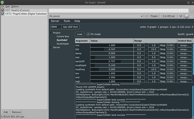The height and width of the screenshot is (119, 194).
Task: Click the Load synthdef button
Action: tap(80, 34)
